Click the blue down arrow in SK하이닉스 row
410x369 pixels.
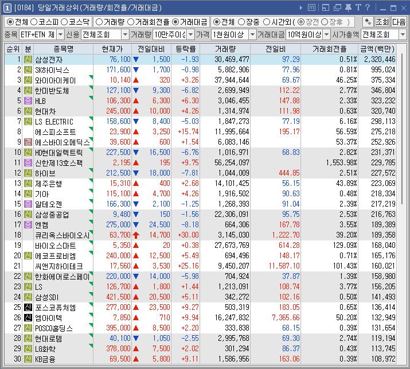click(136, 70)
